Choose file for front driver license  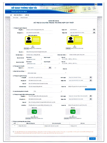pyautogui.click(x=28, y=118)
